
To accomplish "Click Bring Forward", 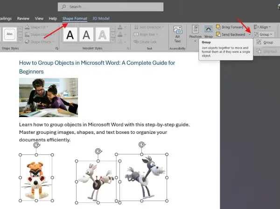I will coord(230,27).
